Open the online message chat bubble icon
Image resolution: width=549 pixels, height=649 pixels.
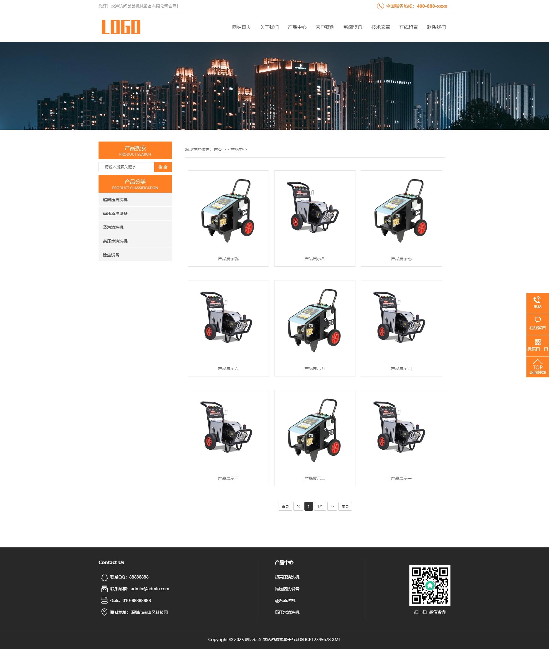pos(537,320)
